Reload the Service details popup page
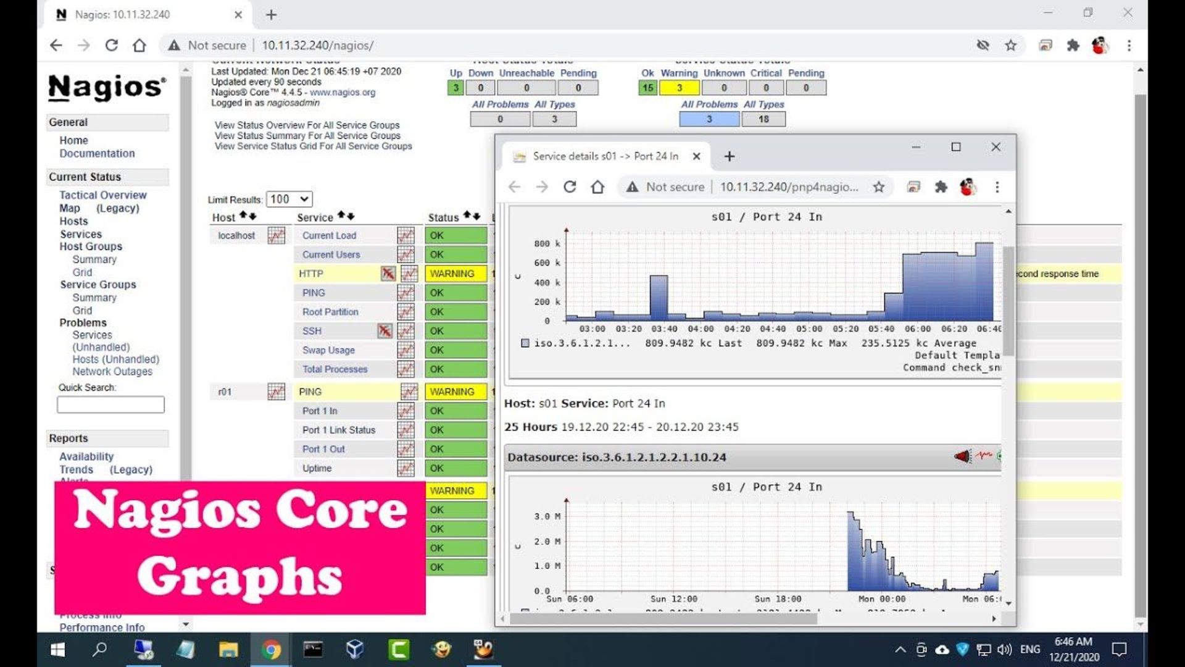Image resolution: width=1185 pixels, height=667 pixels. pyautogui.click(x=570, y=187)
